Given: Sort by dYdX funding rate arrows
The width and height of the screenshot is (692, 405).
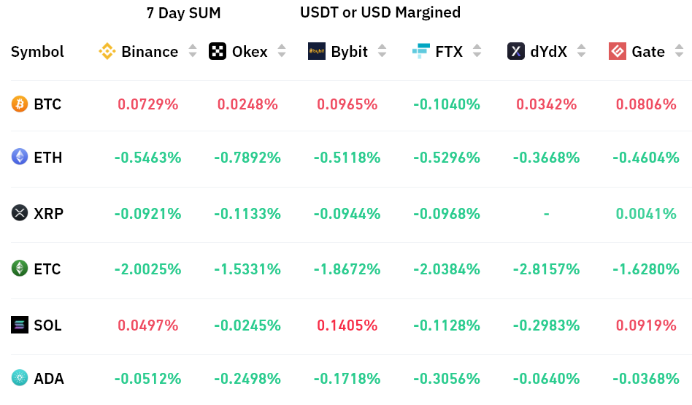Looking at the screenshot, I should 582,51.
